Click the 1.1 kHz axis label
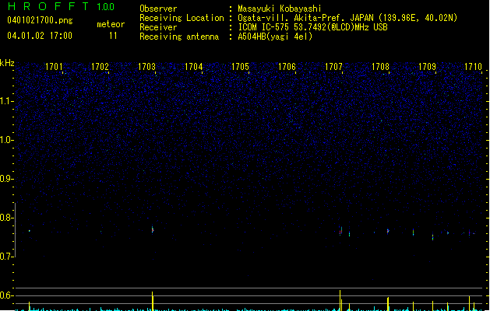 [x=6, y=101]
